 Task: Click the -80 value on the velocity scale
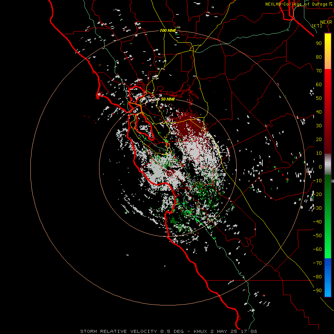[317, 277]
